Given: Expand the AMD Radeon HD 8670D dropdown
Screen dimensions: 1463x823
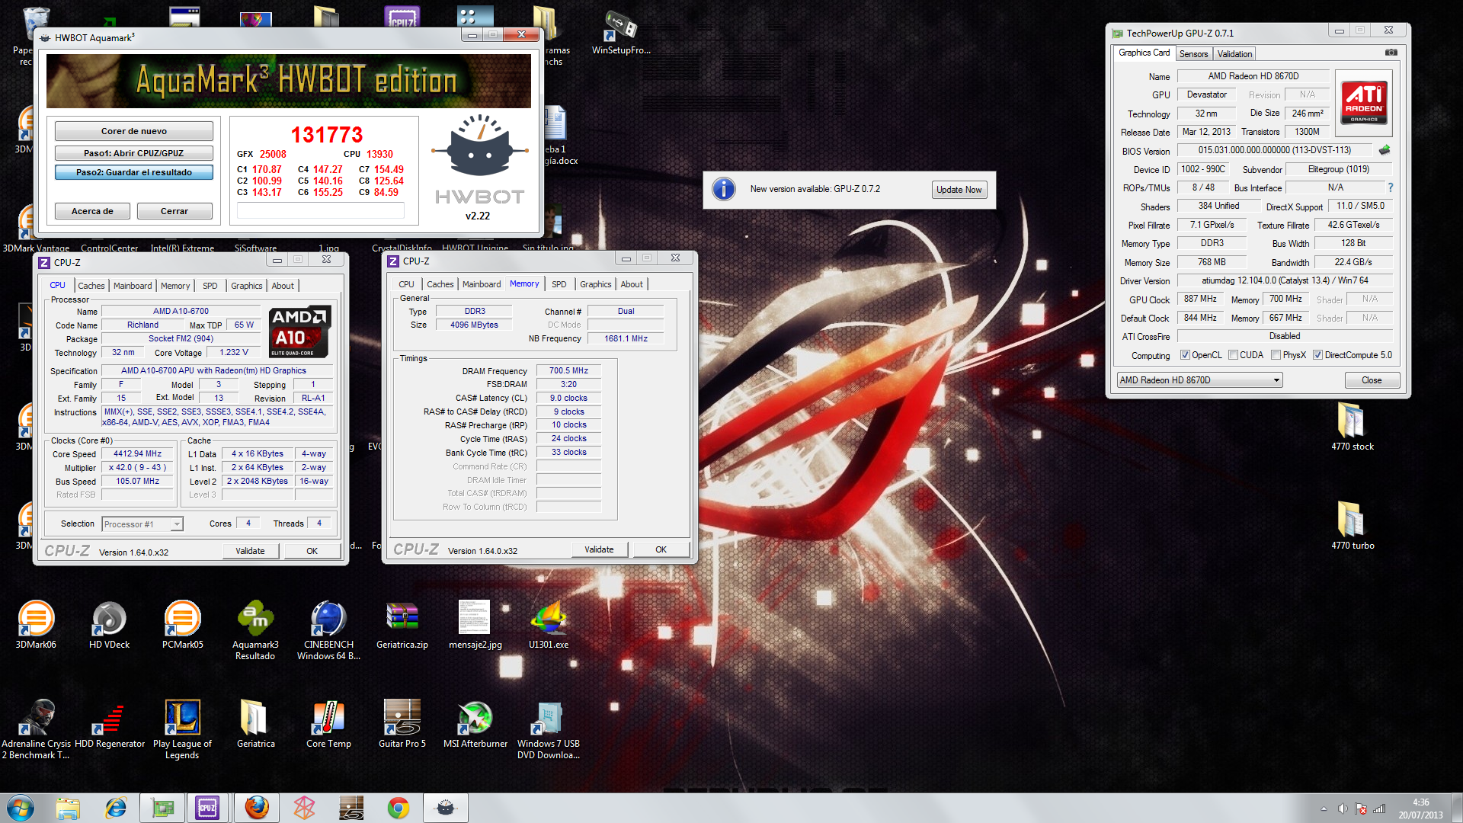Looking at the screenshot, I should coord(1276,380).
